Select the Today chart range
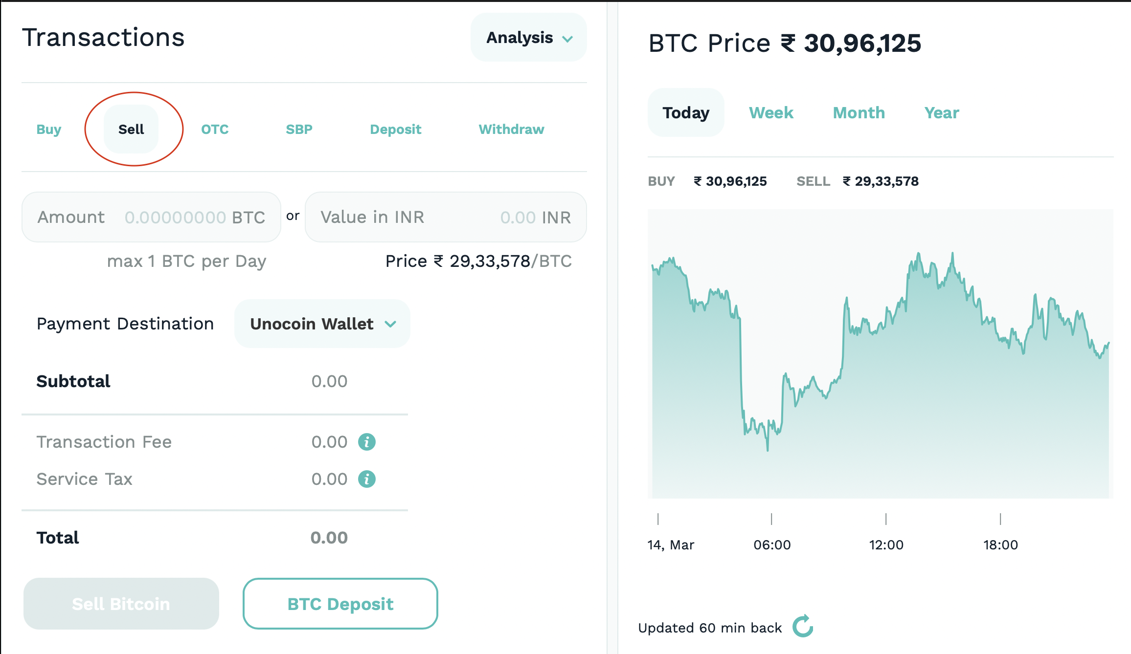The image size is (1131, 654). pos(686,113)
